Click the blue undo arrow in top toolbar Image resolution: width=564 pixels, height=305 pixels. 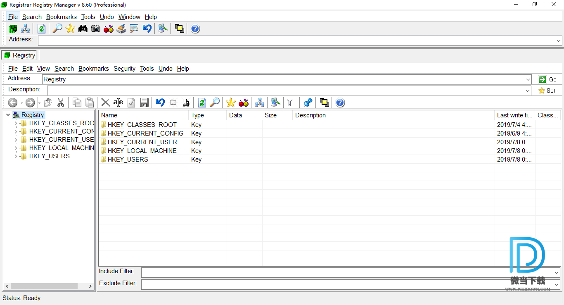click(147, 29)
